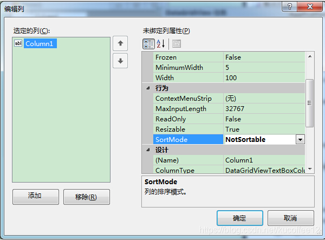Viewport: 325px width, 240px height.
Task: Close the 编辑列 dialog
Action: [310, 7]
